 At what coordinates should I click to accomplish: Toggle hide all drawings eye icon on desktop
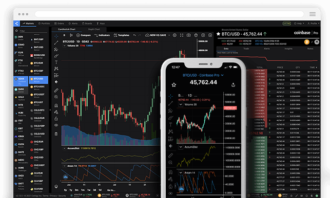[56, 125]
